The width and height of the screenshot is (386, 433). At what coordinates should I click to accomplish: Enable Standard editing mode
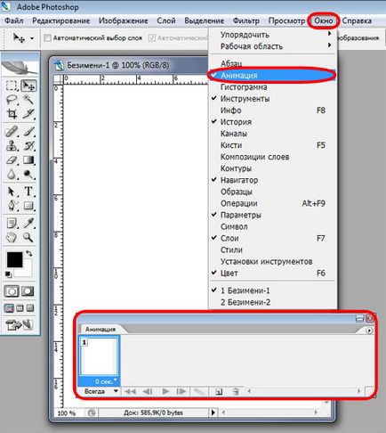pos(12,291)
